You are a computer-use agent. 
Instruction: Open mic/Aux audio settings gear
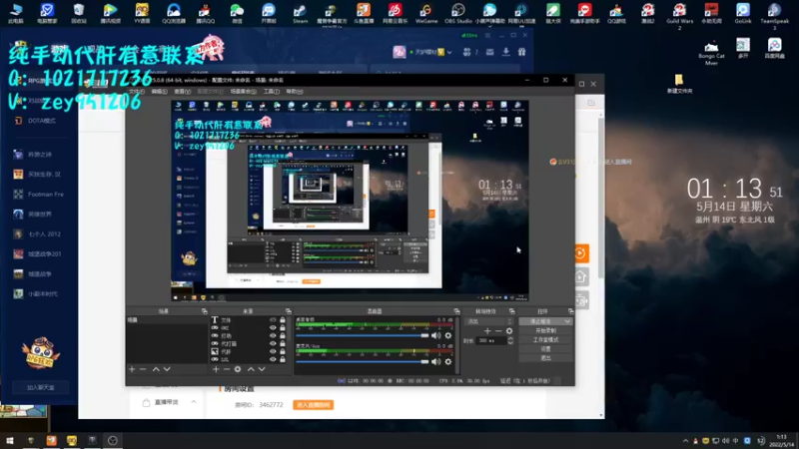pyautogui.click(x=448, y=361)
